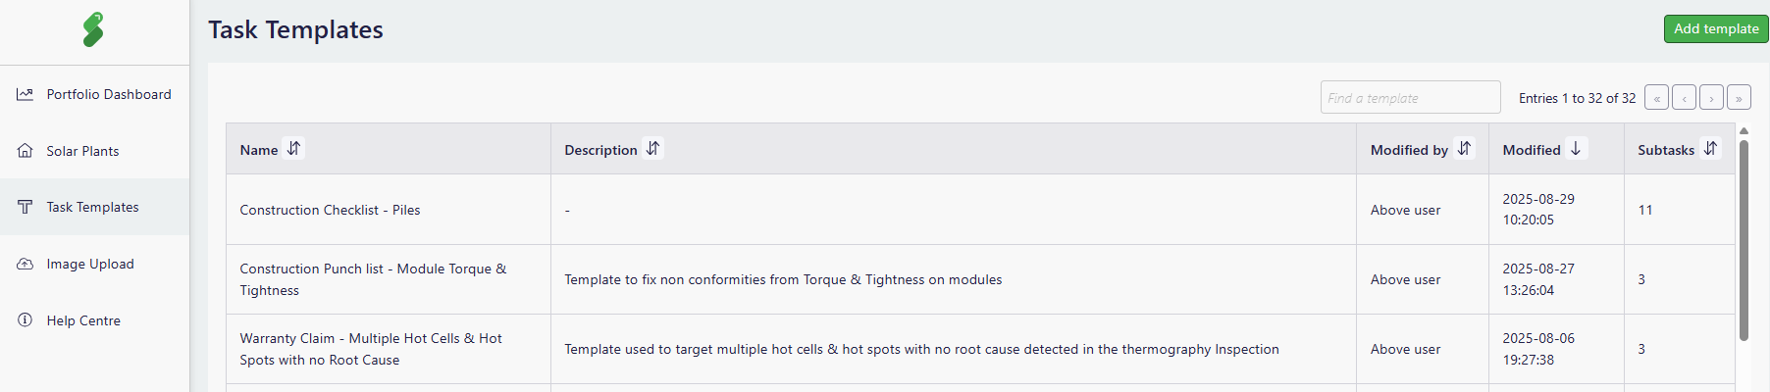1770x392 pixels.
Task: Go to next page of entries
Action: tap(1711, 97)
